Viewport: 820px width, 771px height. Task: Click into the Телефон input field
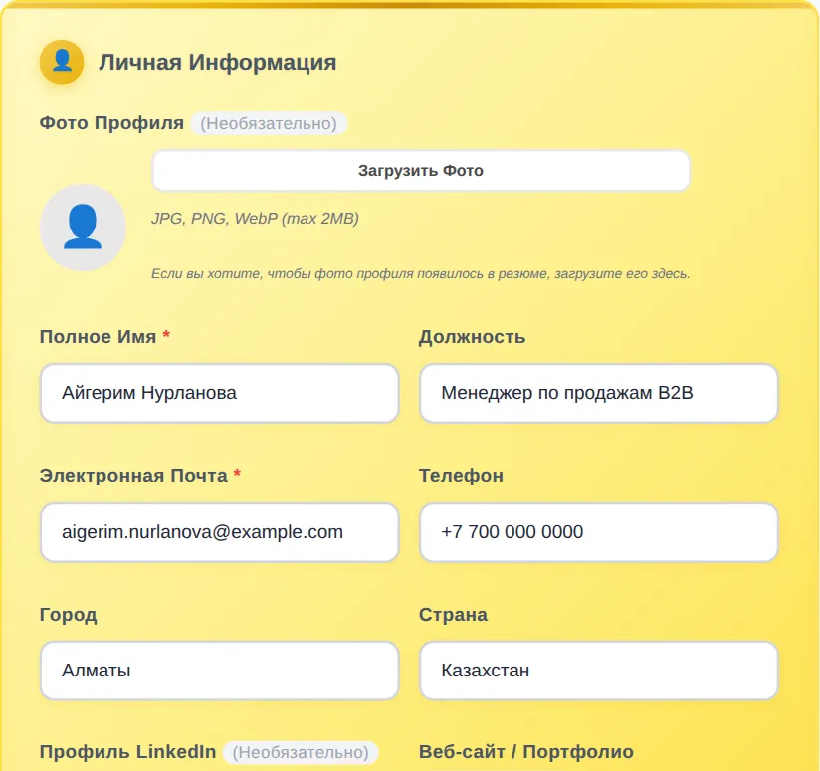[599, 532]
